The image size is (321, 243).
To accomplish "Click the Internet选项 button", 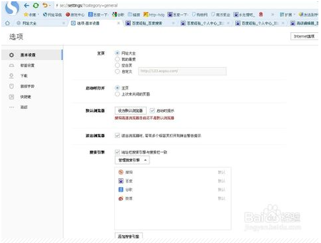I will pos(304,36).
